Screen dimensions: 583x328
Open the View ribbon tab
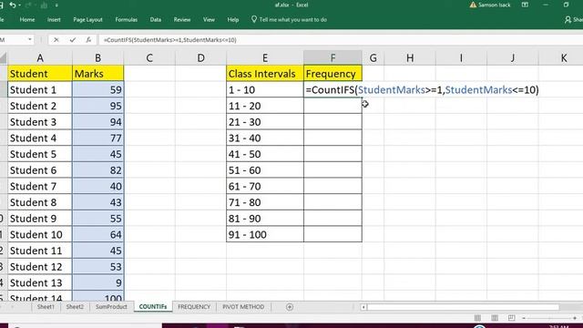209,20
